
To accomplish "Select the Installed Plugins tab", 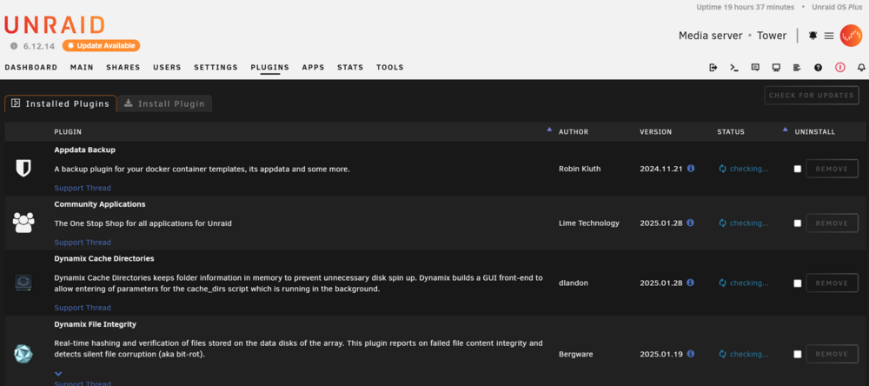I will click(x=61, y=103).
